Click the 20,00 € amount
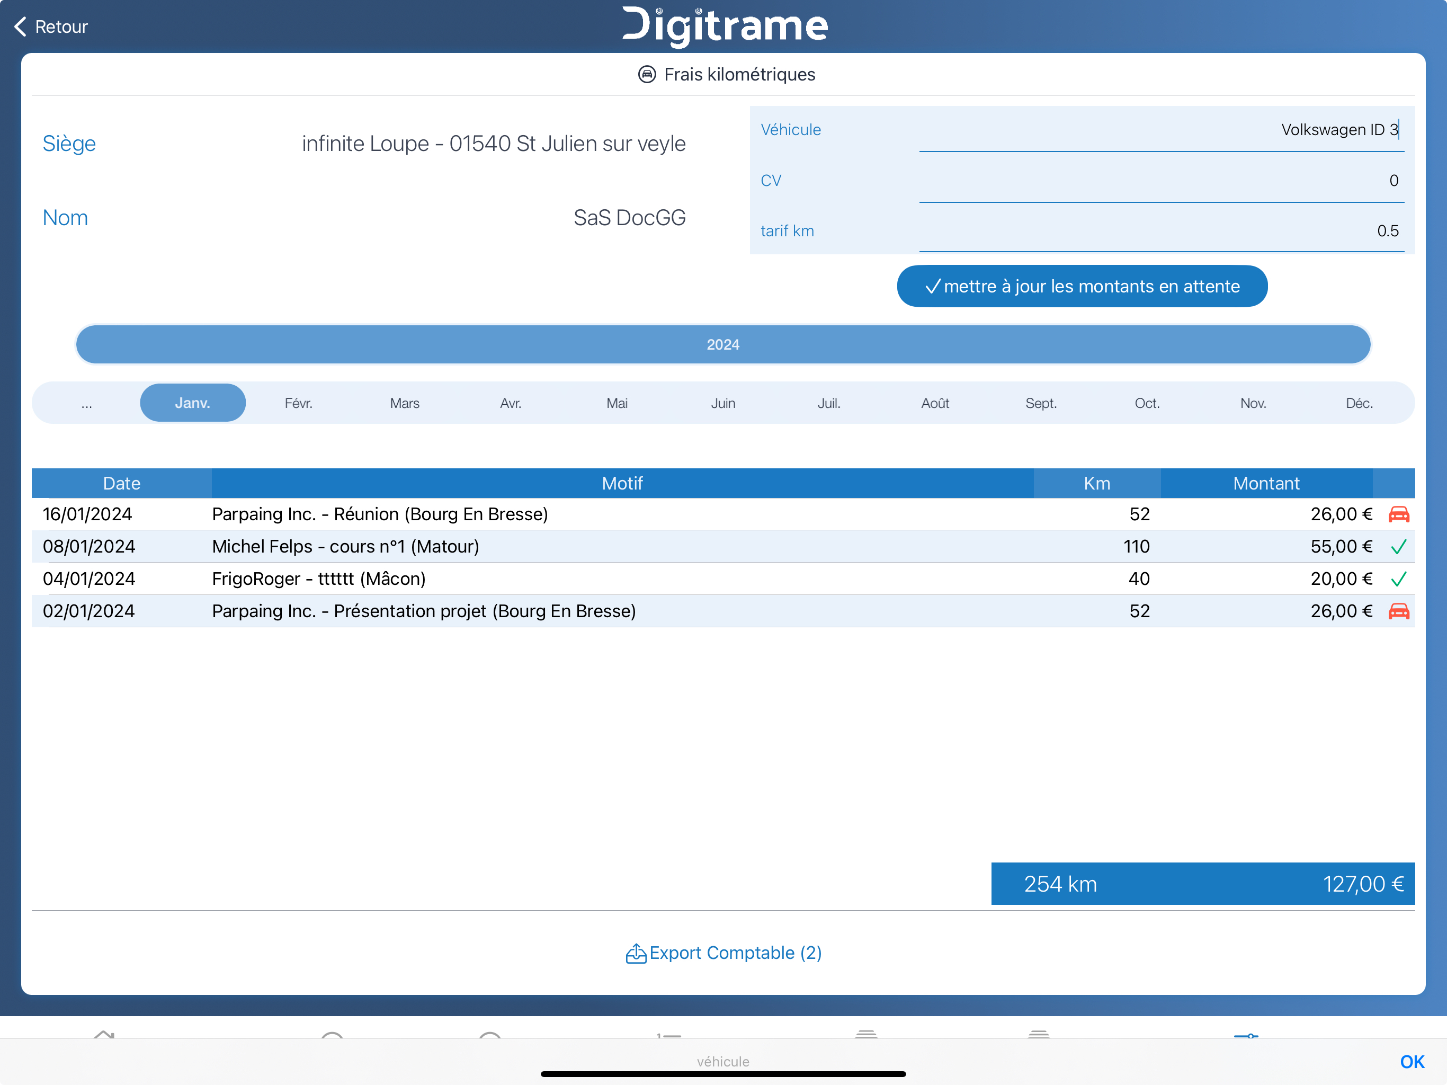The height and width of the screenshot is (1085, 1447). (1341, 579)
